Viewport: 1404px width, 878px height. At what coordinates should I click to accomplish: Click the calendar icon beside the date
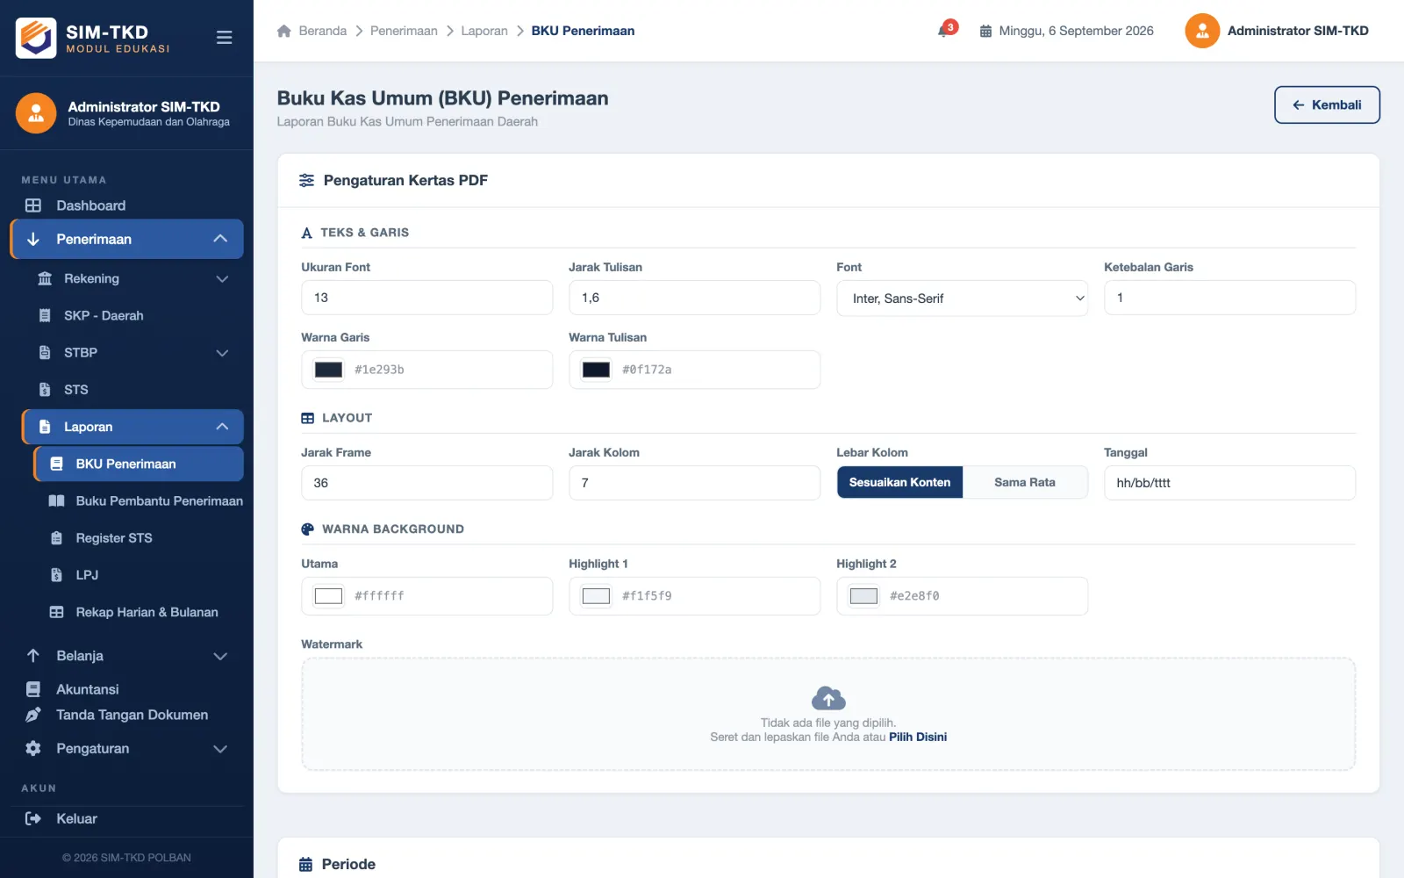(985, 31)
